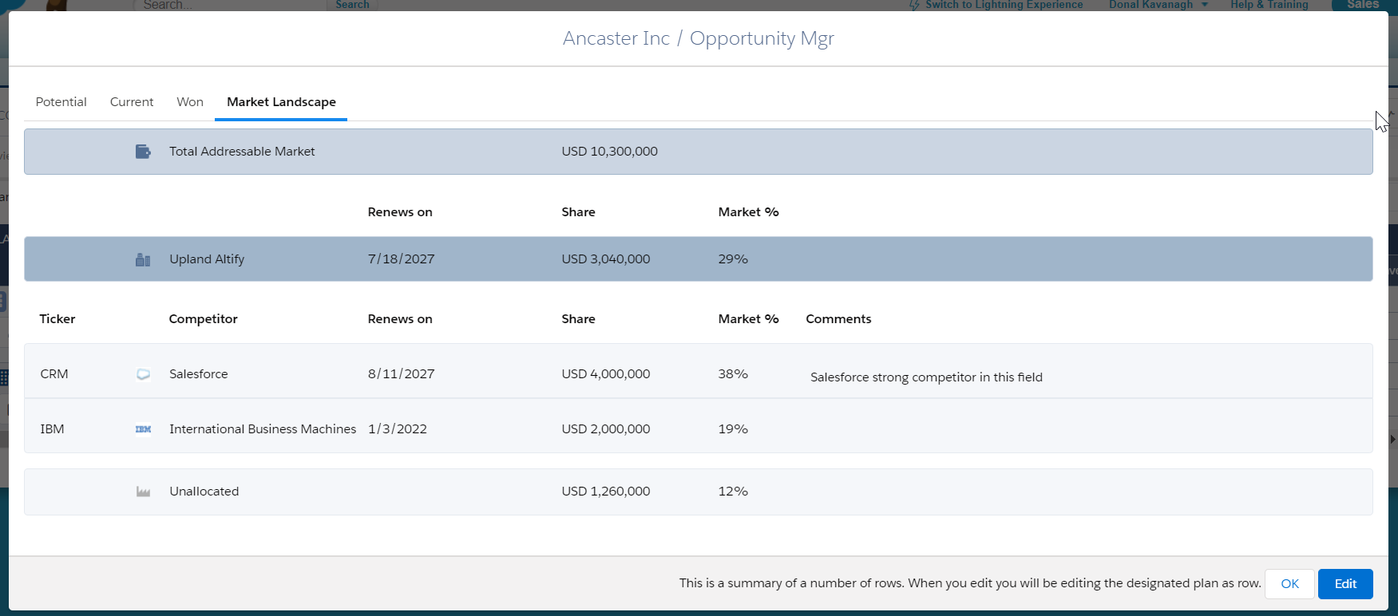This screenshot has width=1398, height=616.
Task: Click International Business Machines name
Action: pyautogui.click(x=263, y=429)
